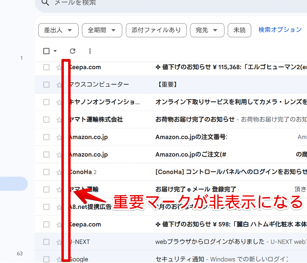This screenshot has width=307, height=263.
Task: Star the ヤマト運輸株式会社 email
Action: click(x=59, y=120)
